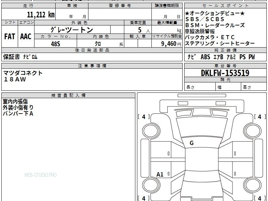Click the 輸入車 header

pyautogui.click(x=138, y=36)
